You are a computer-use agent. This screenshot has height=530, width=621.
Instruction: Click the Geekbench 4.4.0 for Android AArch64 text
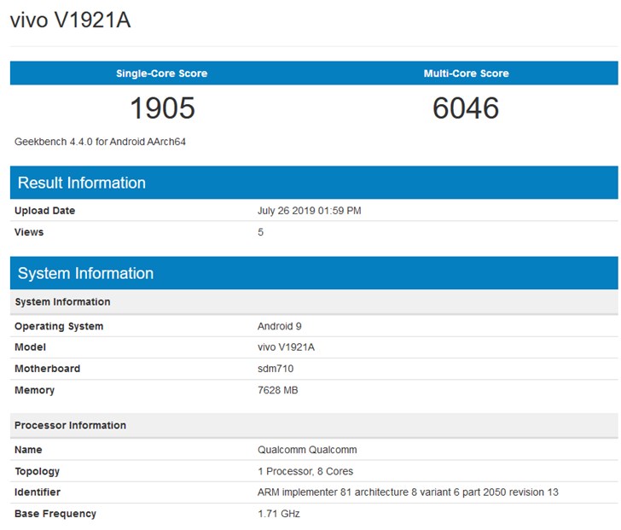pos(100,142)
